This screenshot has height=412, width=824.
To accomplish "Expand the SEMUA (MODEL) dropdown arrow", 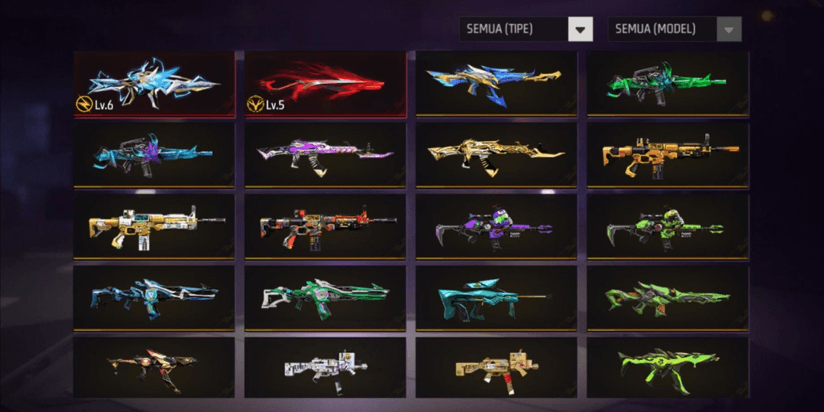I will (x=728, y=29).
